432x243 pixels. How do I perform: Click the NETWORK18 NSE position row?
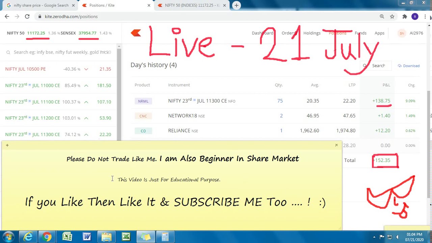pyautogui.click(x=275, y=116)
